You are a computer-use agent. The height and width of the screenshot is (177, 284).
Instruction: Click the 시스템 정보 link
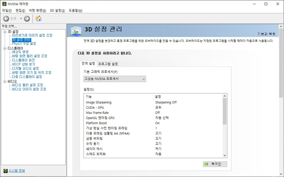(17, 171)
